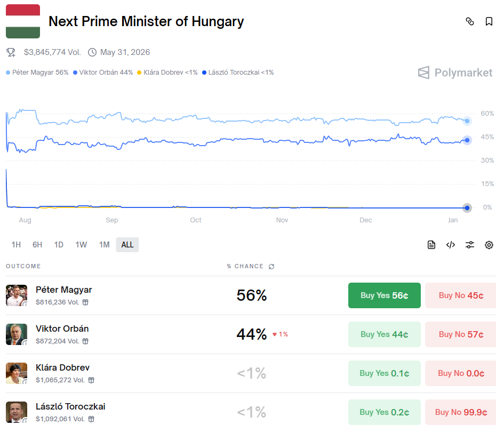The image size is (496, 433).
Task: Select the 1H time range
Action: click(x=16, y=245)
